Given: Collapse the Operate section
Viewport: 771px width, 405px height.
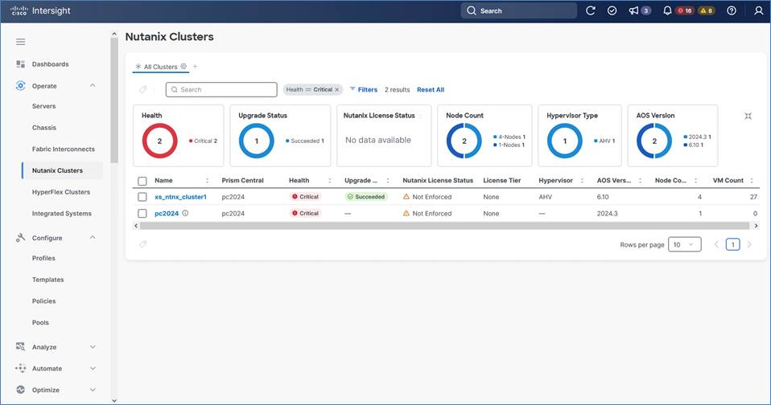Looking at the screenshot, I should coord(93,86).
